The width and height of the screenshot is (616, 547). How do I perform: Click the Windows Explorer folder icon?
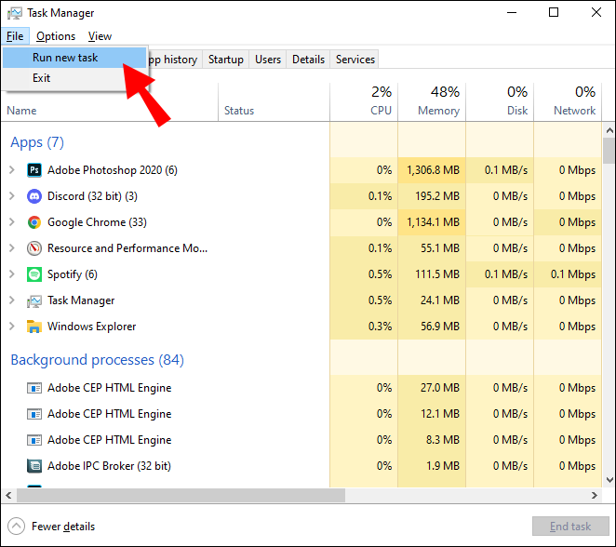point(34,327)
